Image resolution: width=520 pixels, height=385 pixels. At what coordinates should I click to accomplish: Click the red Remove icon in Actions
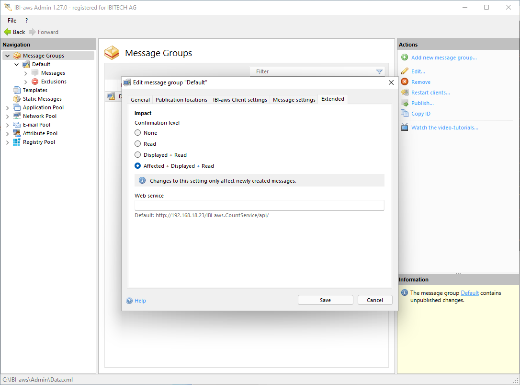coord(405,82)
